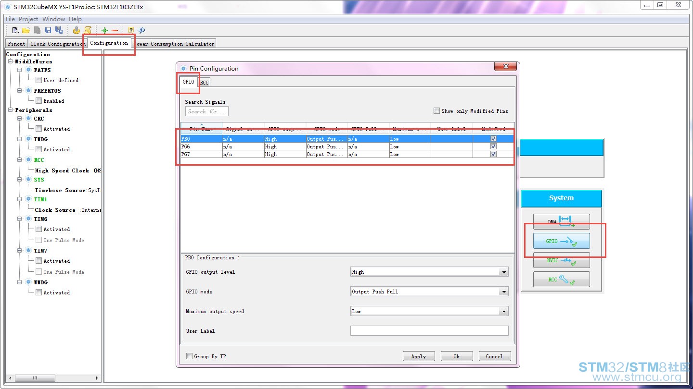The width and height of the screenshot is (693, 389).
Task: Switch to the Pinout tab
Action: point(17,44)
